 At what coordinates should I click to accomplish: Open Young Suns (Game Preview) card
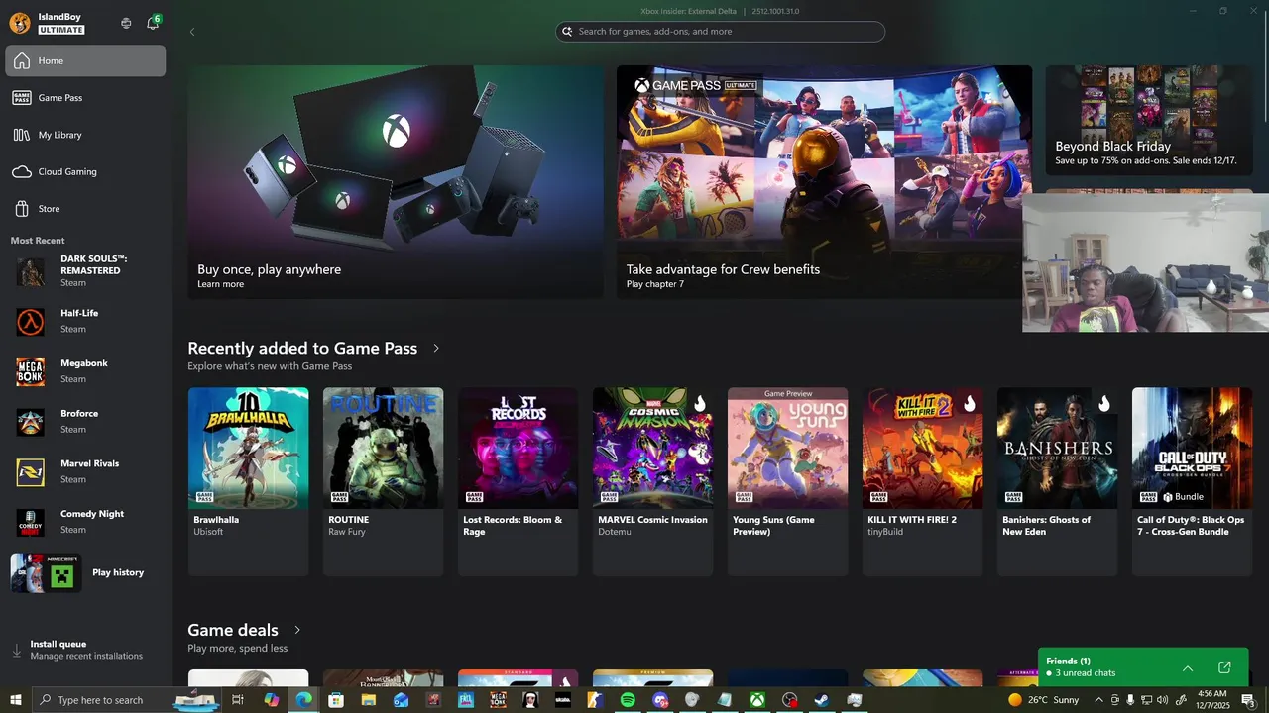[x=787, y=481]
